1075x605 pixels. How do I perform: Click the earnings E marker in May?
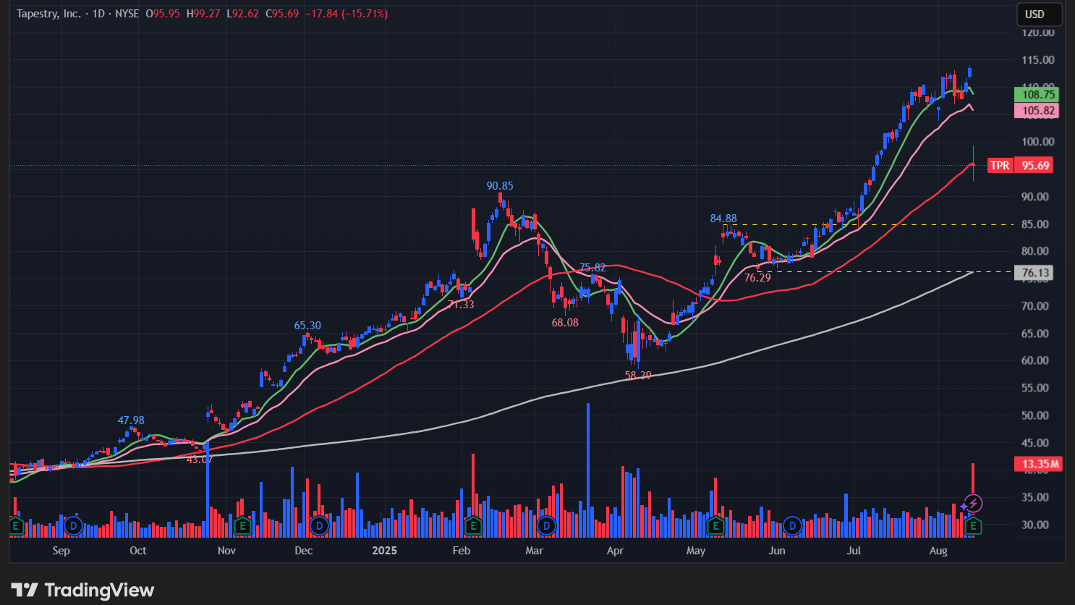(715, 526)
